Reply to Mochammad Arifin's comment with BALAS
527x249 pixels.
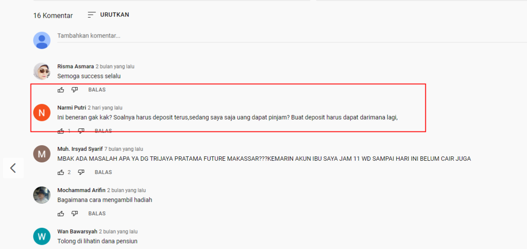(97, 214)
